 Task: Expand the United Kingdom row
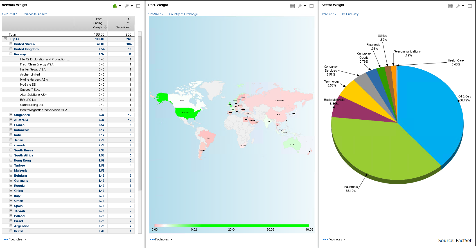pyautogui.click(x=11, y=49)
